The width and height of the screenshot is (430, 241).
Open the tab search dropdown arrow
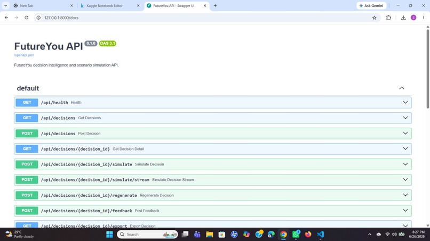(5, 5)
